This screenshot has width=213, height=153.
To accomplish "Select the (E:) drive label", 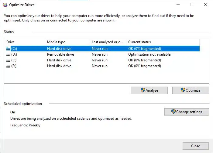I will (14, 60).
